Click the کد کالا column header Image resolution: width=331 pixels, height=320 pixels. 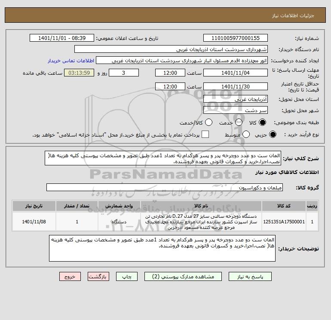tap(284, 206)
